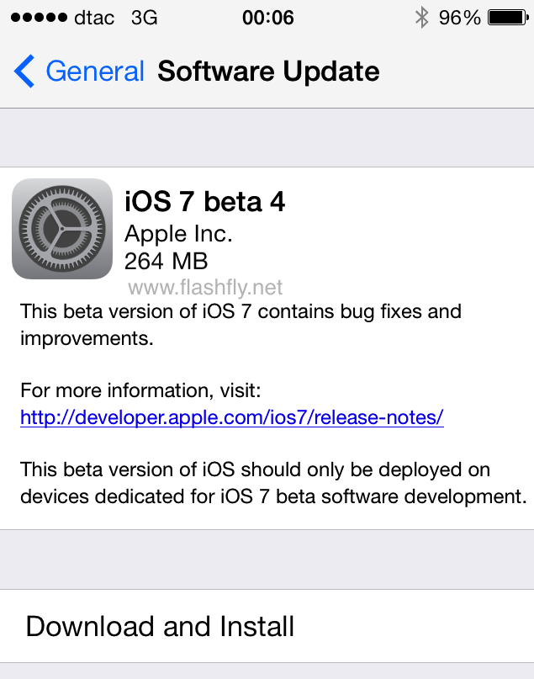Click the iOS gear update icon
The height and width of the screenshot is (679, 534).
(x=62, y=228)
